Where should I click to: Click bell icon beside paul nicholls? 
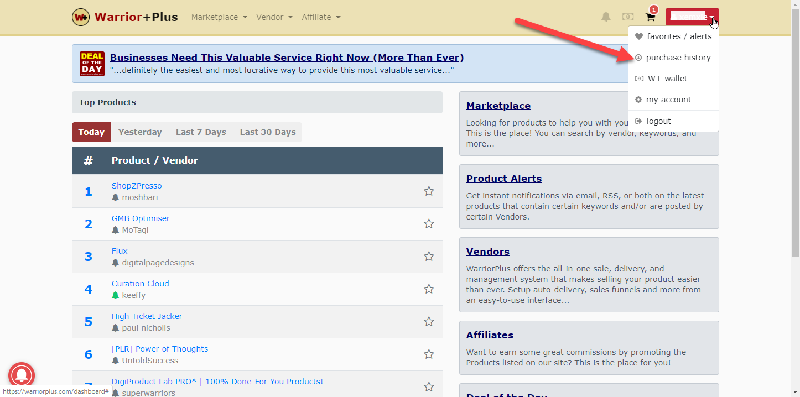coord(116,328)
